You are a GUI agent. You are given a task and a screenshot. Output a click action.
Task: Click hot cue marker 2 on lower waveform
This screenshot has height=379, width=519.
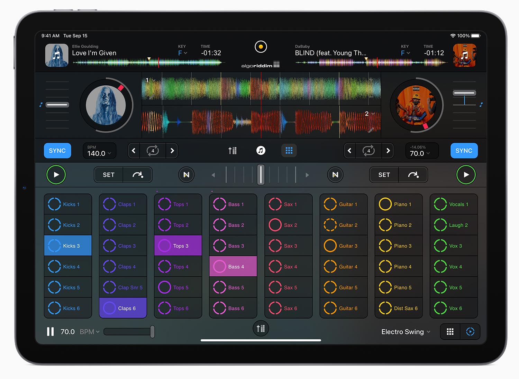[x=367, y=114]
